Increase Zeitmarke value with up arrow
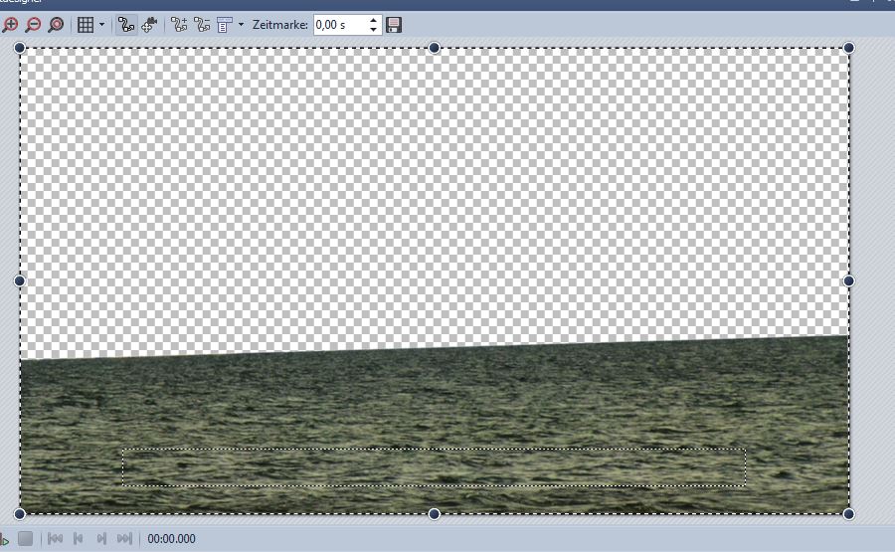 coord(373,20)
